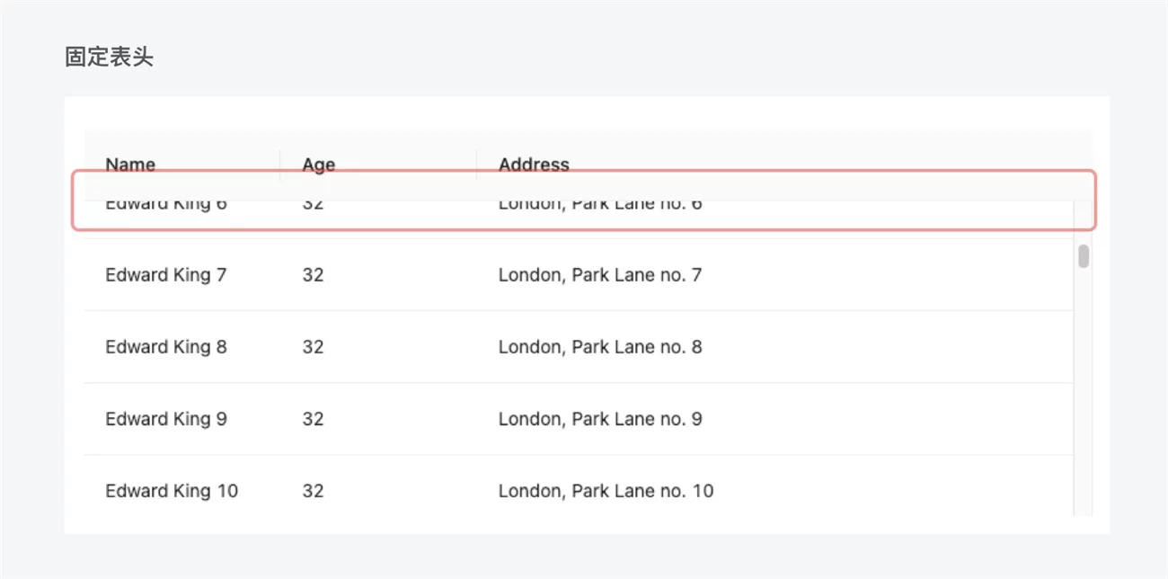The width and height of the screenshot is (1168, 579).
Task: Click the Name column header
Action: 130,165
